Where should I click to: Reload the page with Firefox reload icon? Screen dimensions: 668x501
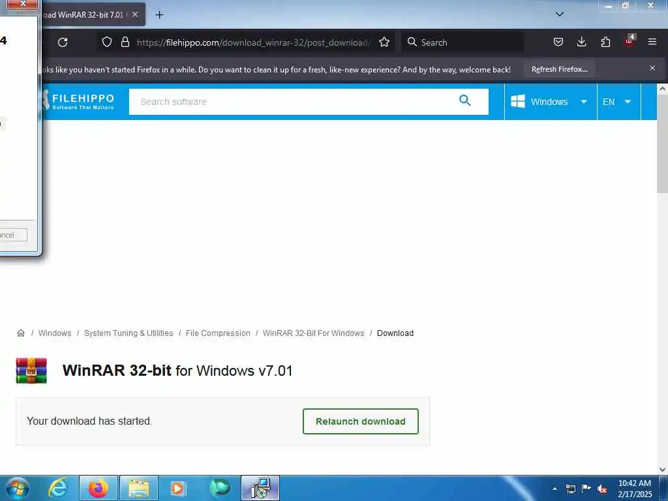[x=63, y=42]
